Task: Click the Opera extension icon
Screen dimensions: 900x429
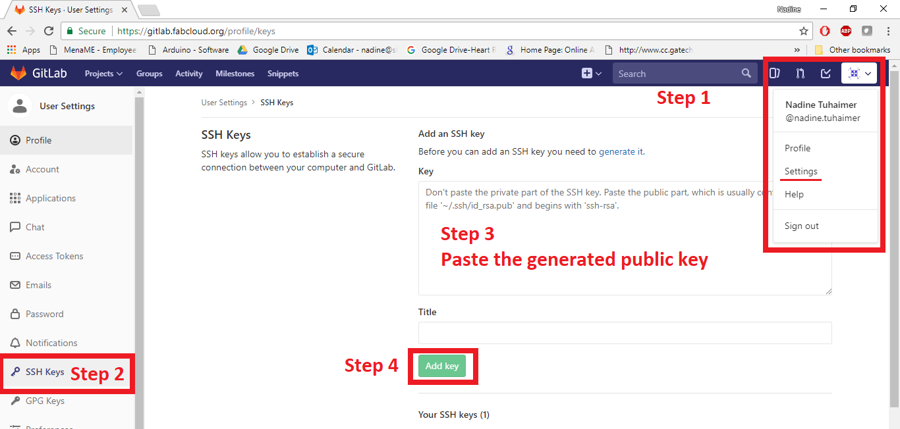Action: (825, 31)
